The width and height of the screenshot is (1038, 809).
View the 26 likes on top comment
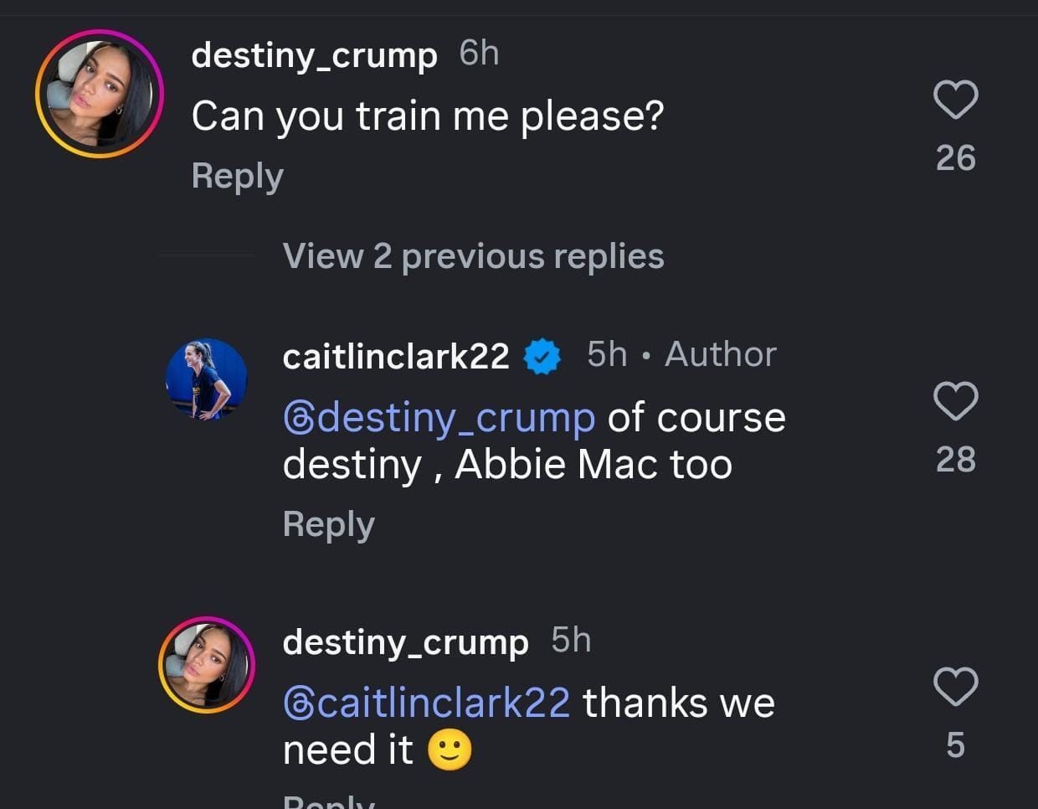pyautogui.click(x=955, y=158)
